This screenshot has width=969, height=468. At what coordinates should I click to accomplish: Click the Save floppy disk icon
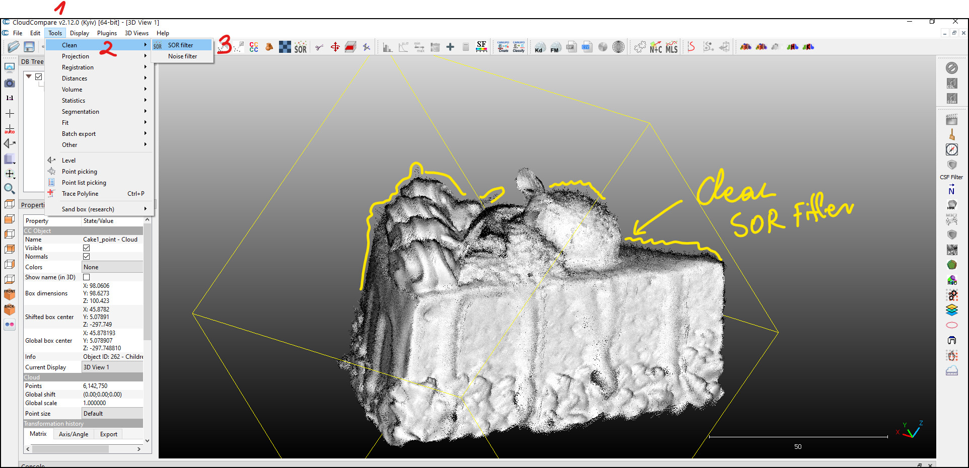point(29,47)
